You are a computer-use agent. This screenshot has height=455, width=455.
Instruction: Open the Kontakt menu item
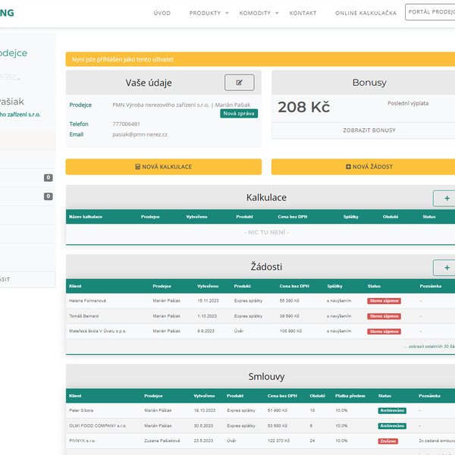click(303, 13)
